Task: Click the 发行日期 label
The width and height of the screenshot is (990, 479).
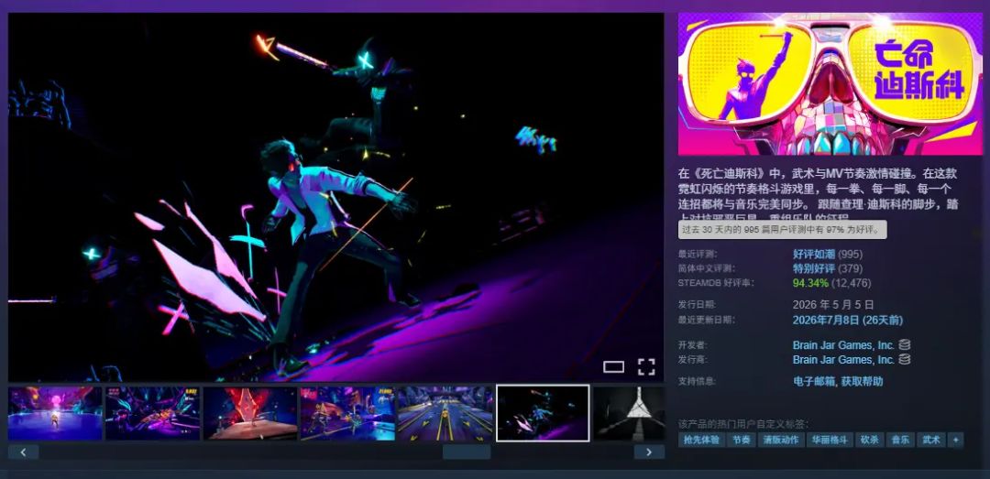Action: (x=698, y=304)
